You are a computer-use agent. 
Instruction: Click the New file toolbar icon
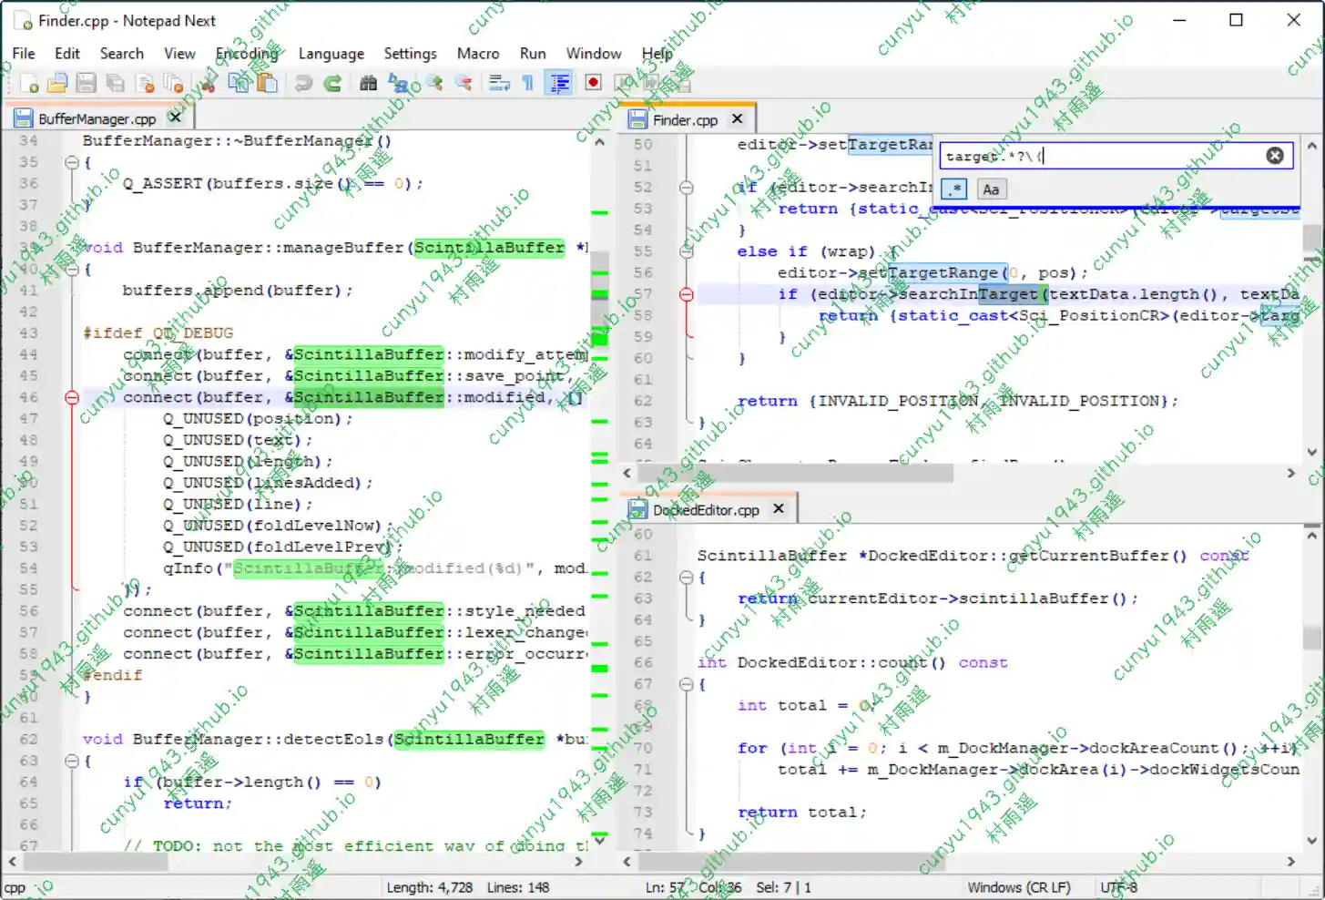point(28,83)
